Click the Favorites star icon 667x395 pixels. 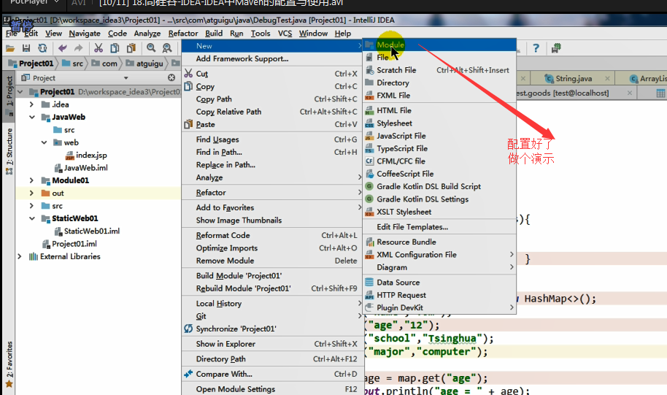tap(9, 384)
